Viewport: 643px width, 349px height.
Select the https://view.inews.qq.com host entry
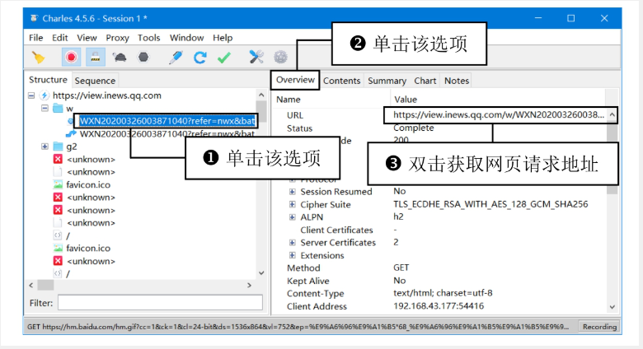click(x=106, y=95)
